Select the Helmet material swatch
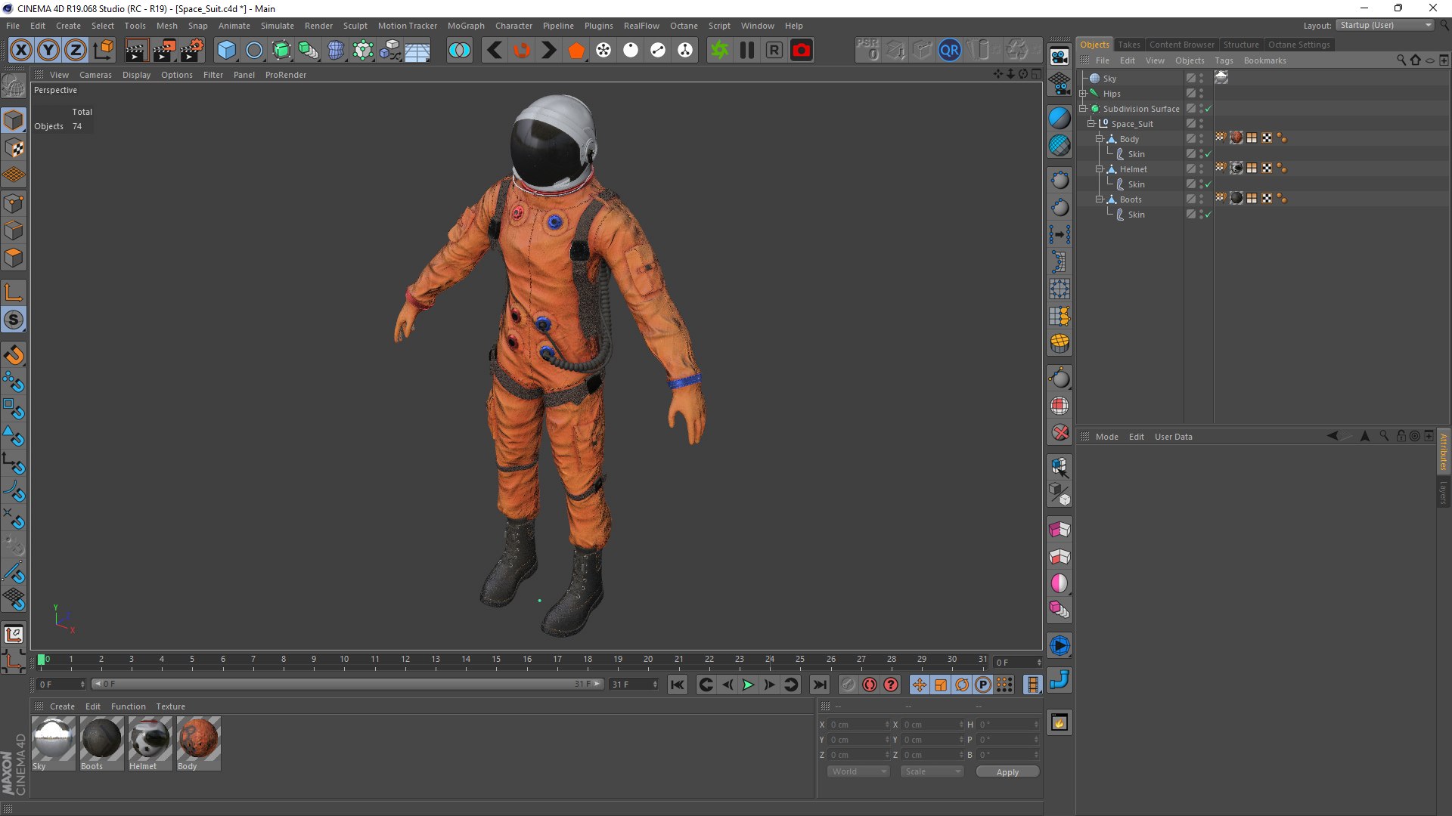 pos(150,743)
